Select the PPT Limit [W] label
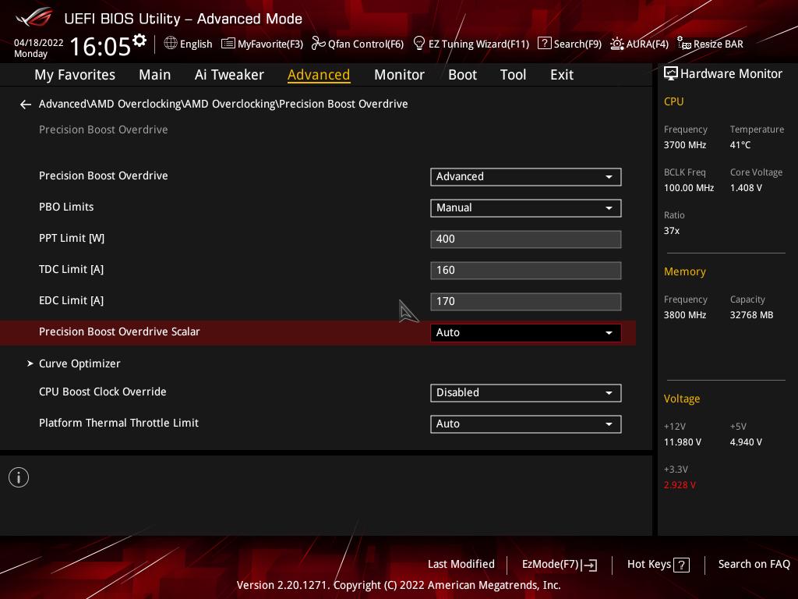Image resolution: width=798 pixels, height=599 pixels. 72,239
